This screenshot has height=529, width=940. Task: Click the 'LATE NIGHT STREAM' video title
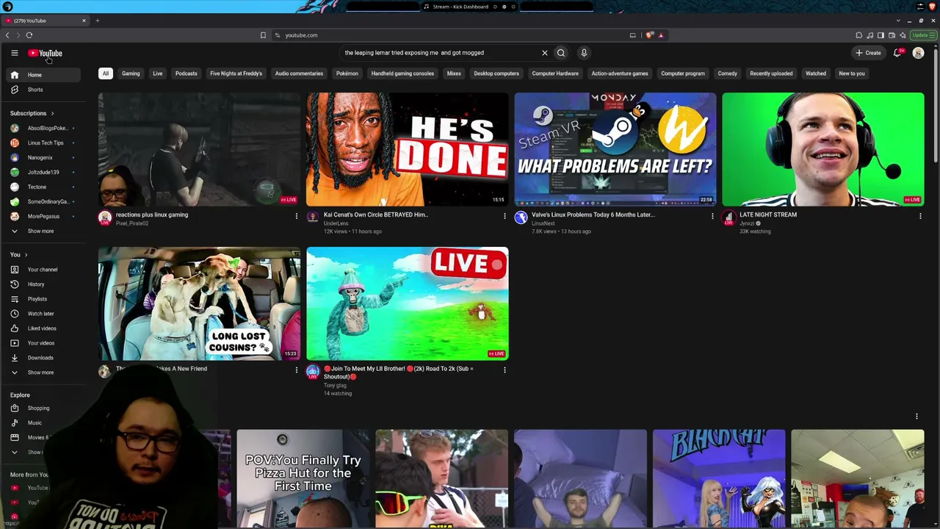pos(768,215)
